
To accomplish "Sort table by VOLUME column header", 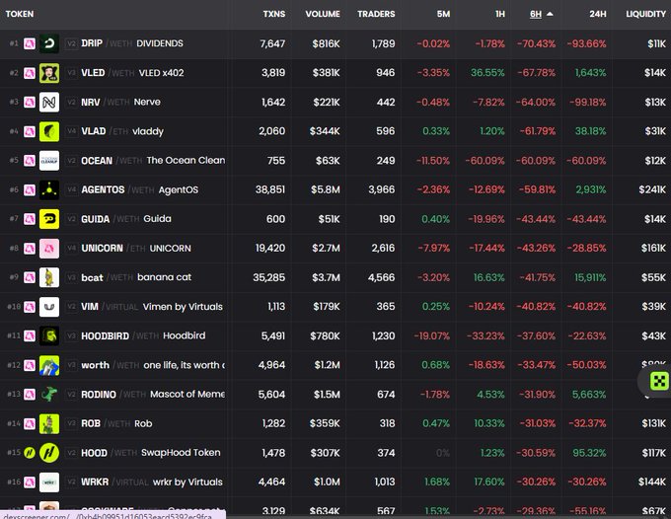I will [x=323, y=14].
